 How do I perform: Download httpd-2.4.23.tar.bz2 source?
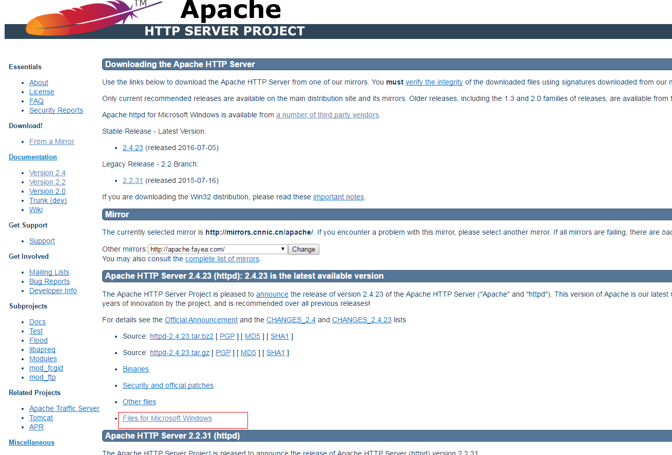point(182,336)
